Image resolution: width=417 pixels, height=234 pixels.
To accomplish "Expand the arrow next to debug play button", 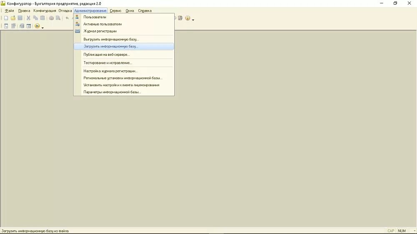I will point(43,27).
